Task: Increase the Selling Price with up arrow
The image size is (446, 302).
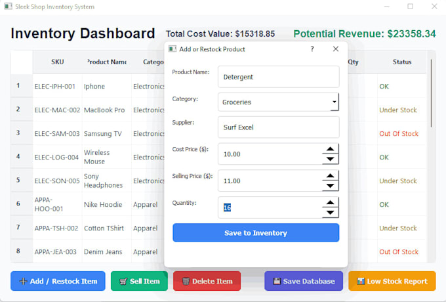Action: click(330, 176)
